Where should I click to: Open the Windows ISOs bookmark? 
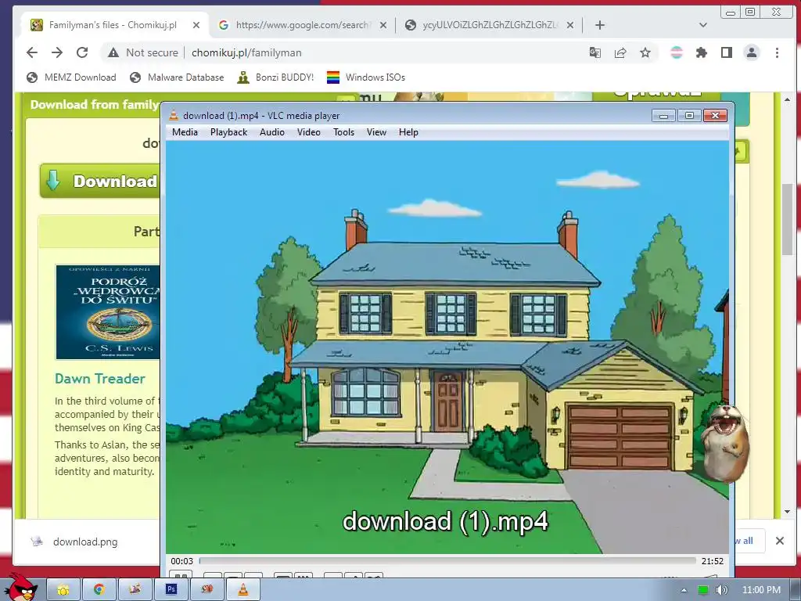click(366, 77)
